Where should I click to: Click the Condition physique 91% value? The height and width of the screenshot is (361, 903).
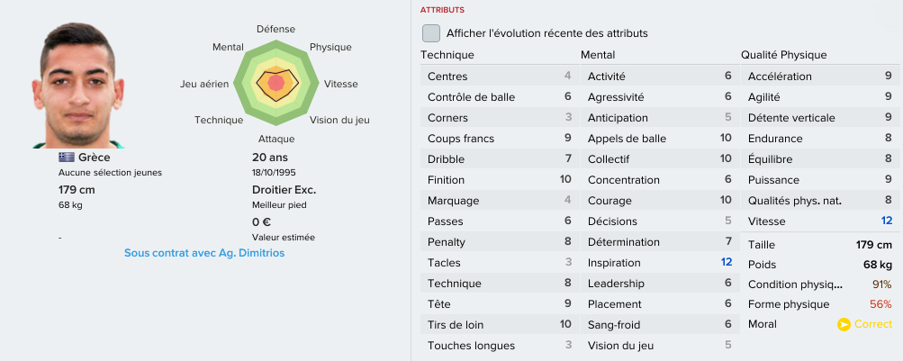click(x=881, y=284)
